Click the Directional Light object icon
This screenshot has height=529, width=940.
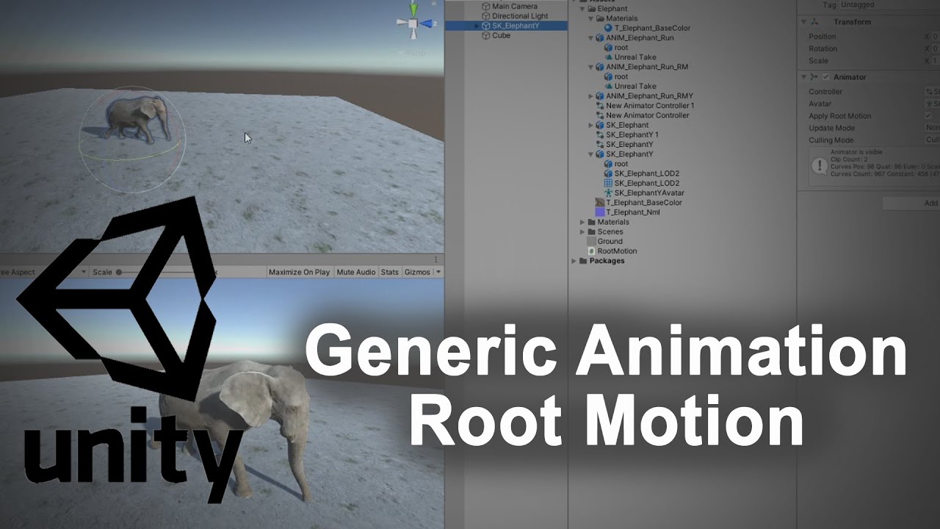coord(485,16)
